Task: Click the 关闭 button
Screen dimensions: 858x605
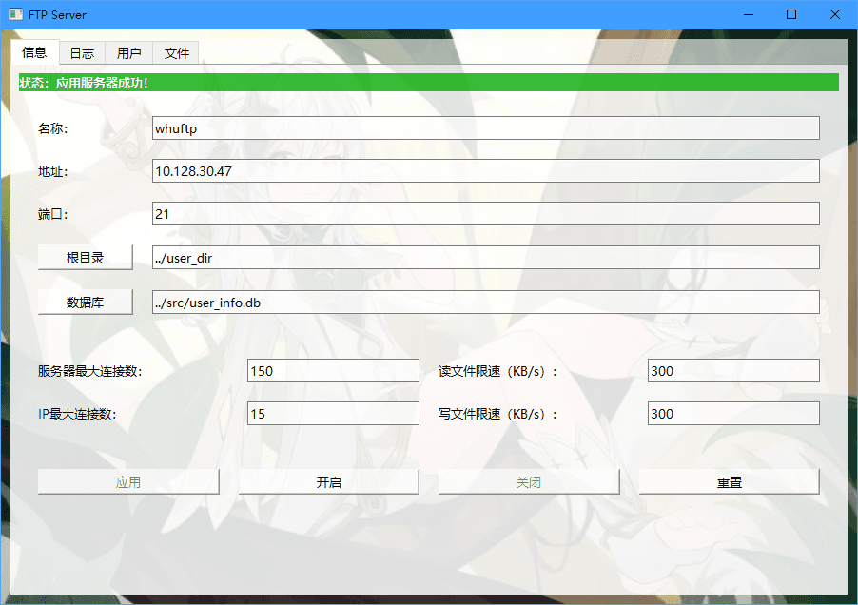Action: (529, 481)
